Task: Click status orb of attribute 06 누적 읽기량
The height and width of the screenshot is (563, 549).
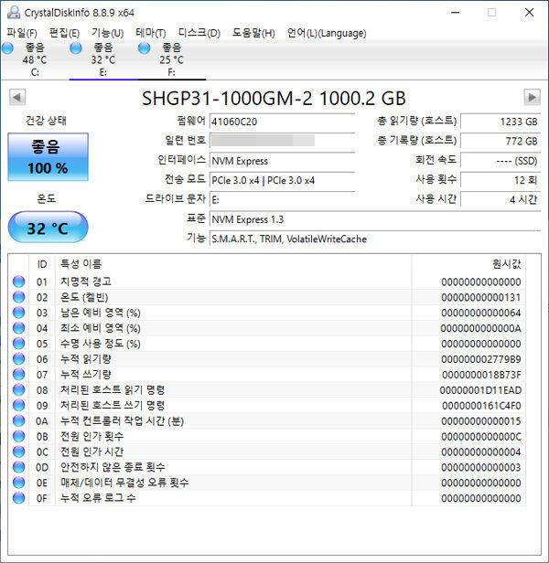Action: coord(18,359)
